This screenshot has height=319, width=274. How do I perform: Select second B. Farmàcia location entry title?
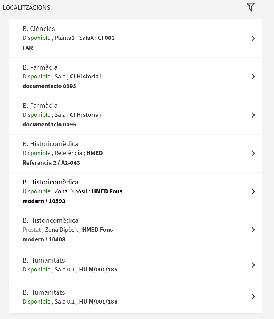point(40,106)
